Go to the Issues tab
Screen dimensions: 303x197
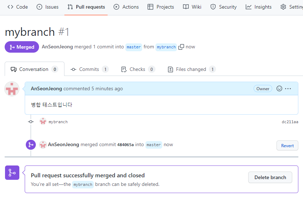48,7
